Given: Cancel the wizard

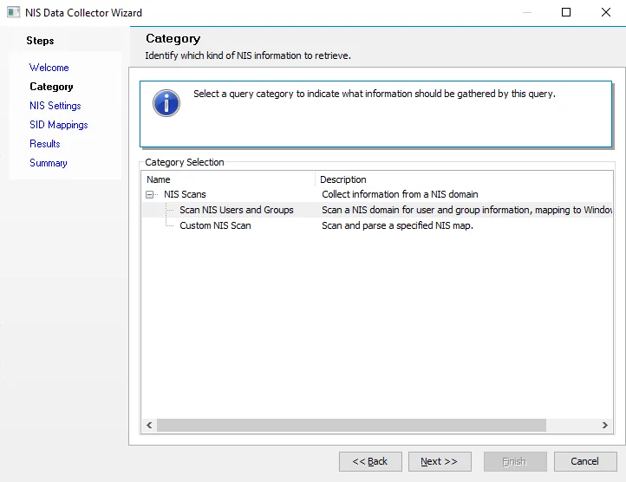Looking at the screenshot, I should [585, 461].
